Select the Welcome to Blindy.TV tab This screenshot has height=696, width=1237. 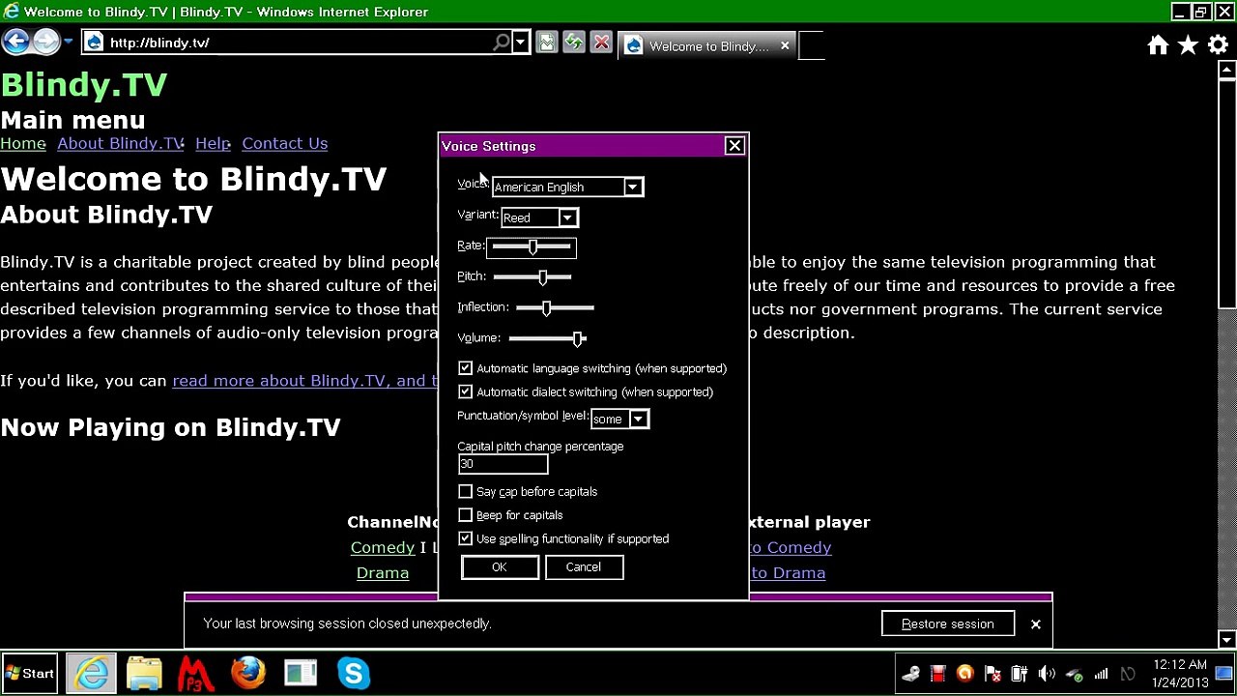(708, 45)
